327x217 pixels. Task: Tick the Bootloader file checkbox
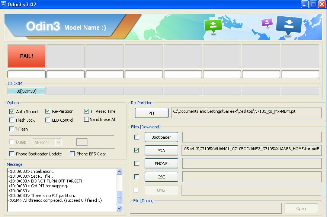pyautogui.click(x=137, y=137)
